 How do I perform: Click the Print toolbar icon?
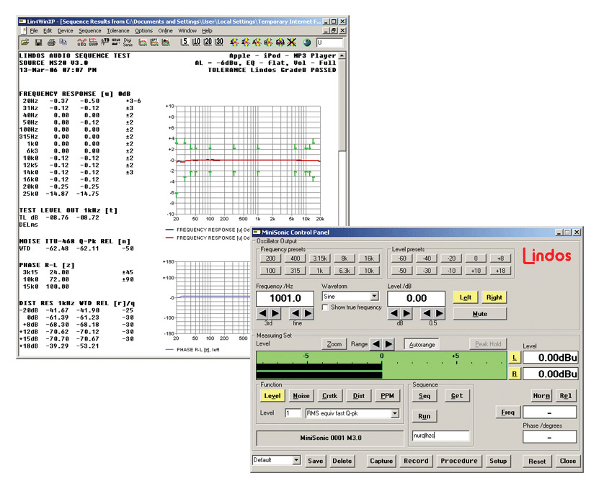pyautogui.click(x=53, y=43)
